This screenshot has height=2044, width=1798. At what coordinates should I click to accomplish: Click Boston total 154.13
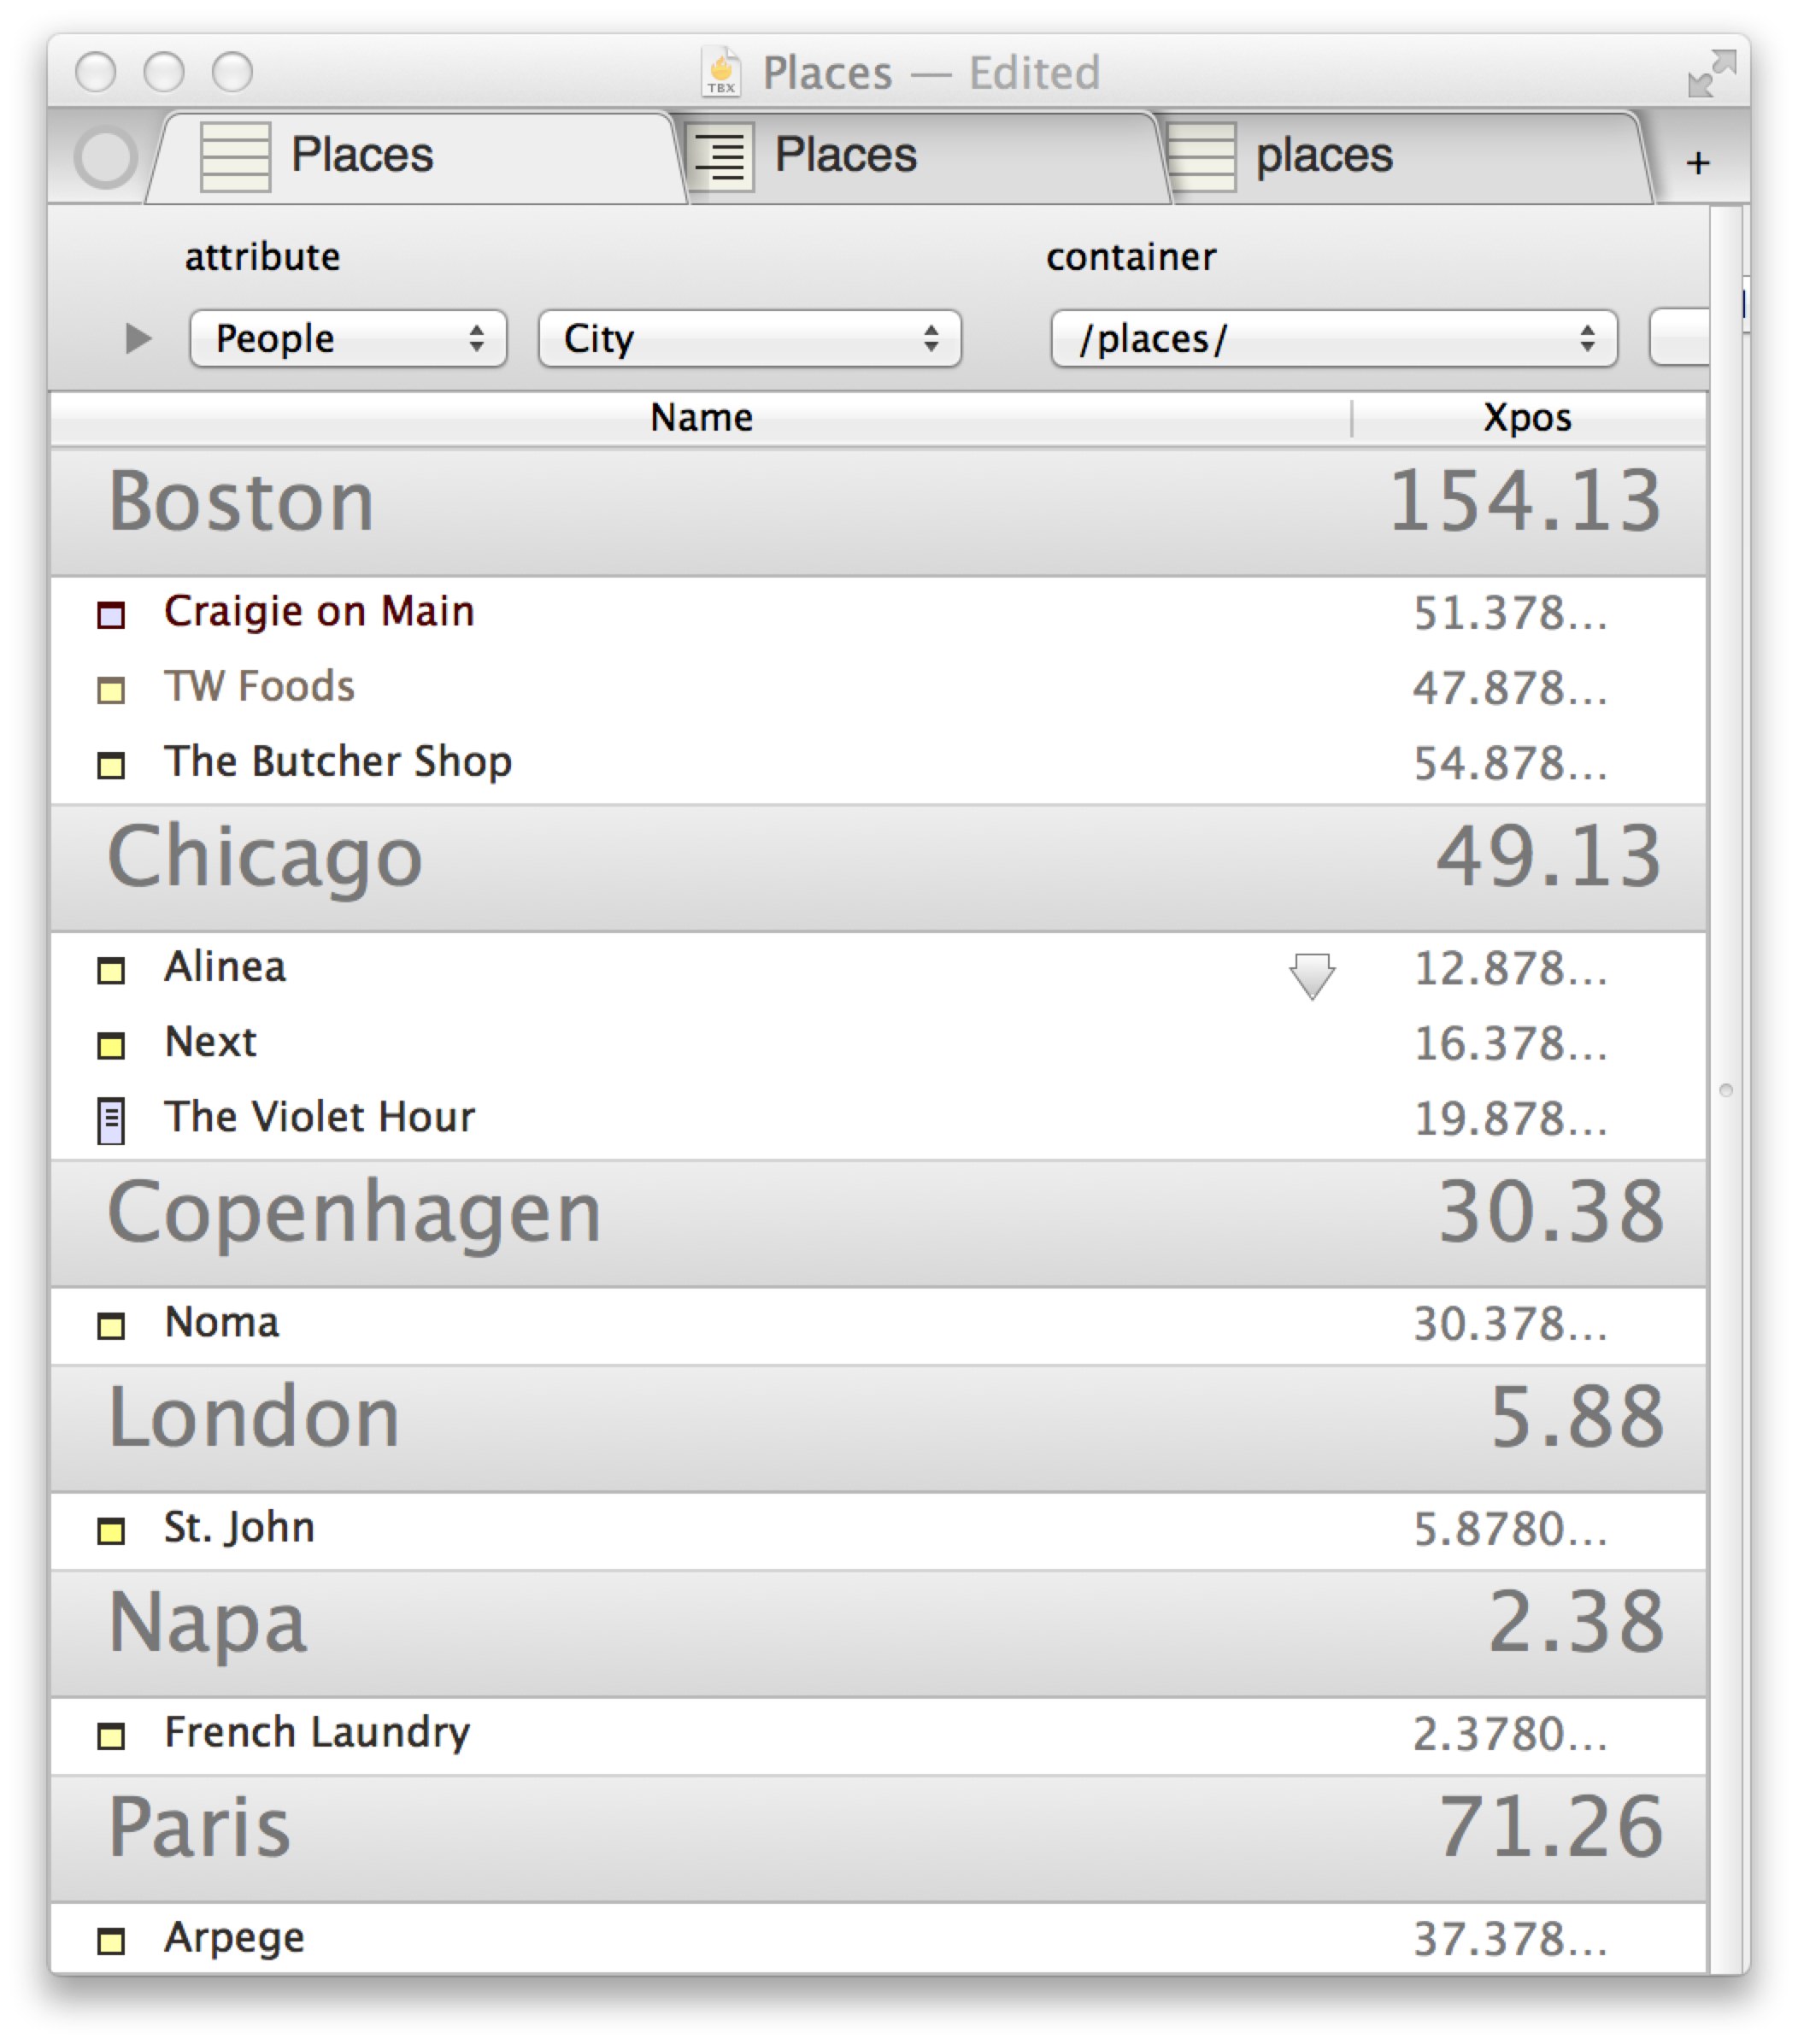(1525, 501)
